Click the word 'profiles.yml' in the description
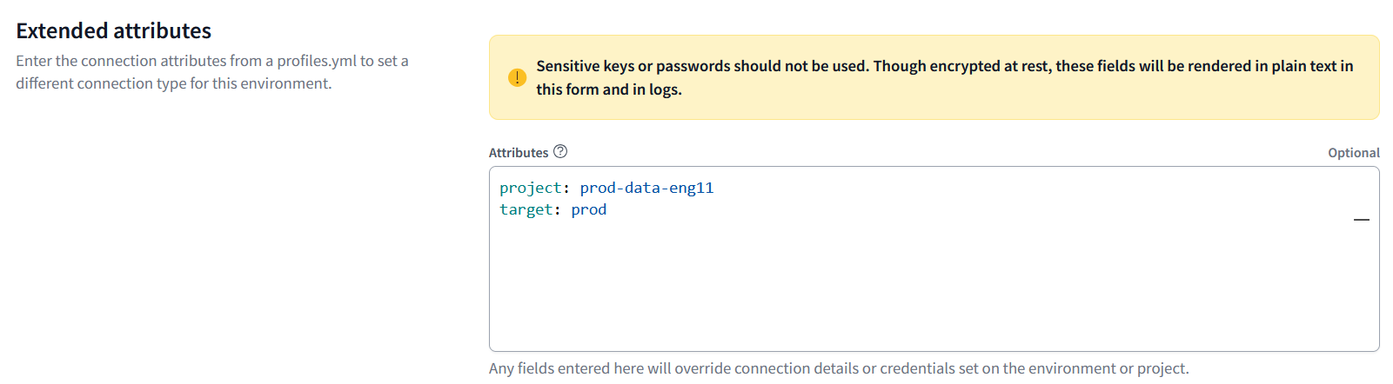The width and height of the screenshot is (1393, 384). tap(317, 61)
